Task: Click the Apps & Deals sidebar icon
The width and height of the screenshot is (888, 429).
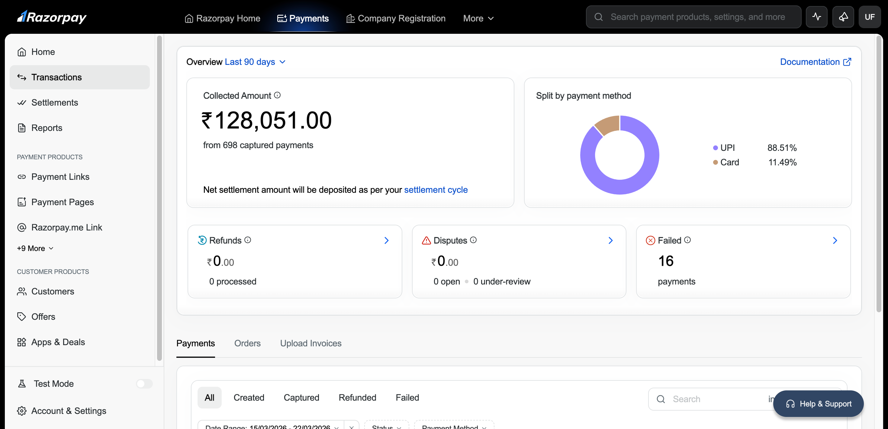Action: coord(22,342)
